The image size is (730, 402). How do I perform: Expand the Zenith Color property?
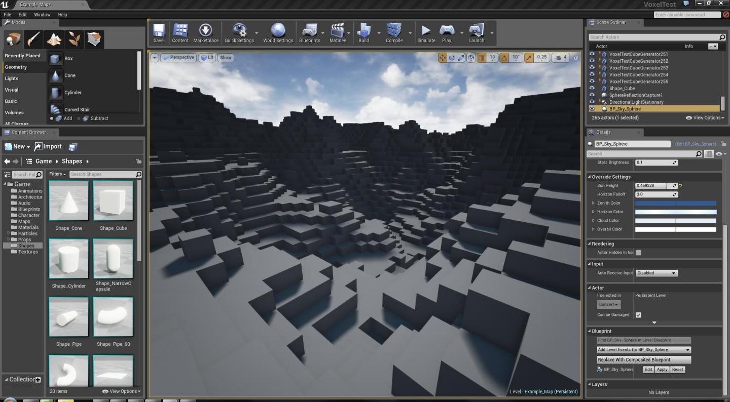click(x=593, y=203)
